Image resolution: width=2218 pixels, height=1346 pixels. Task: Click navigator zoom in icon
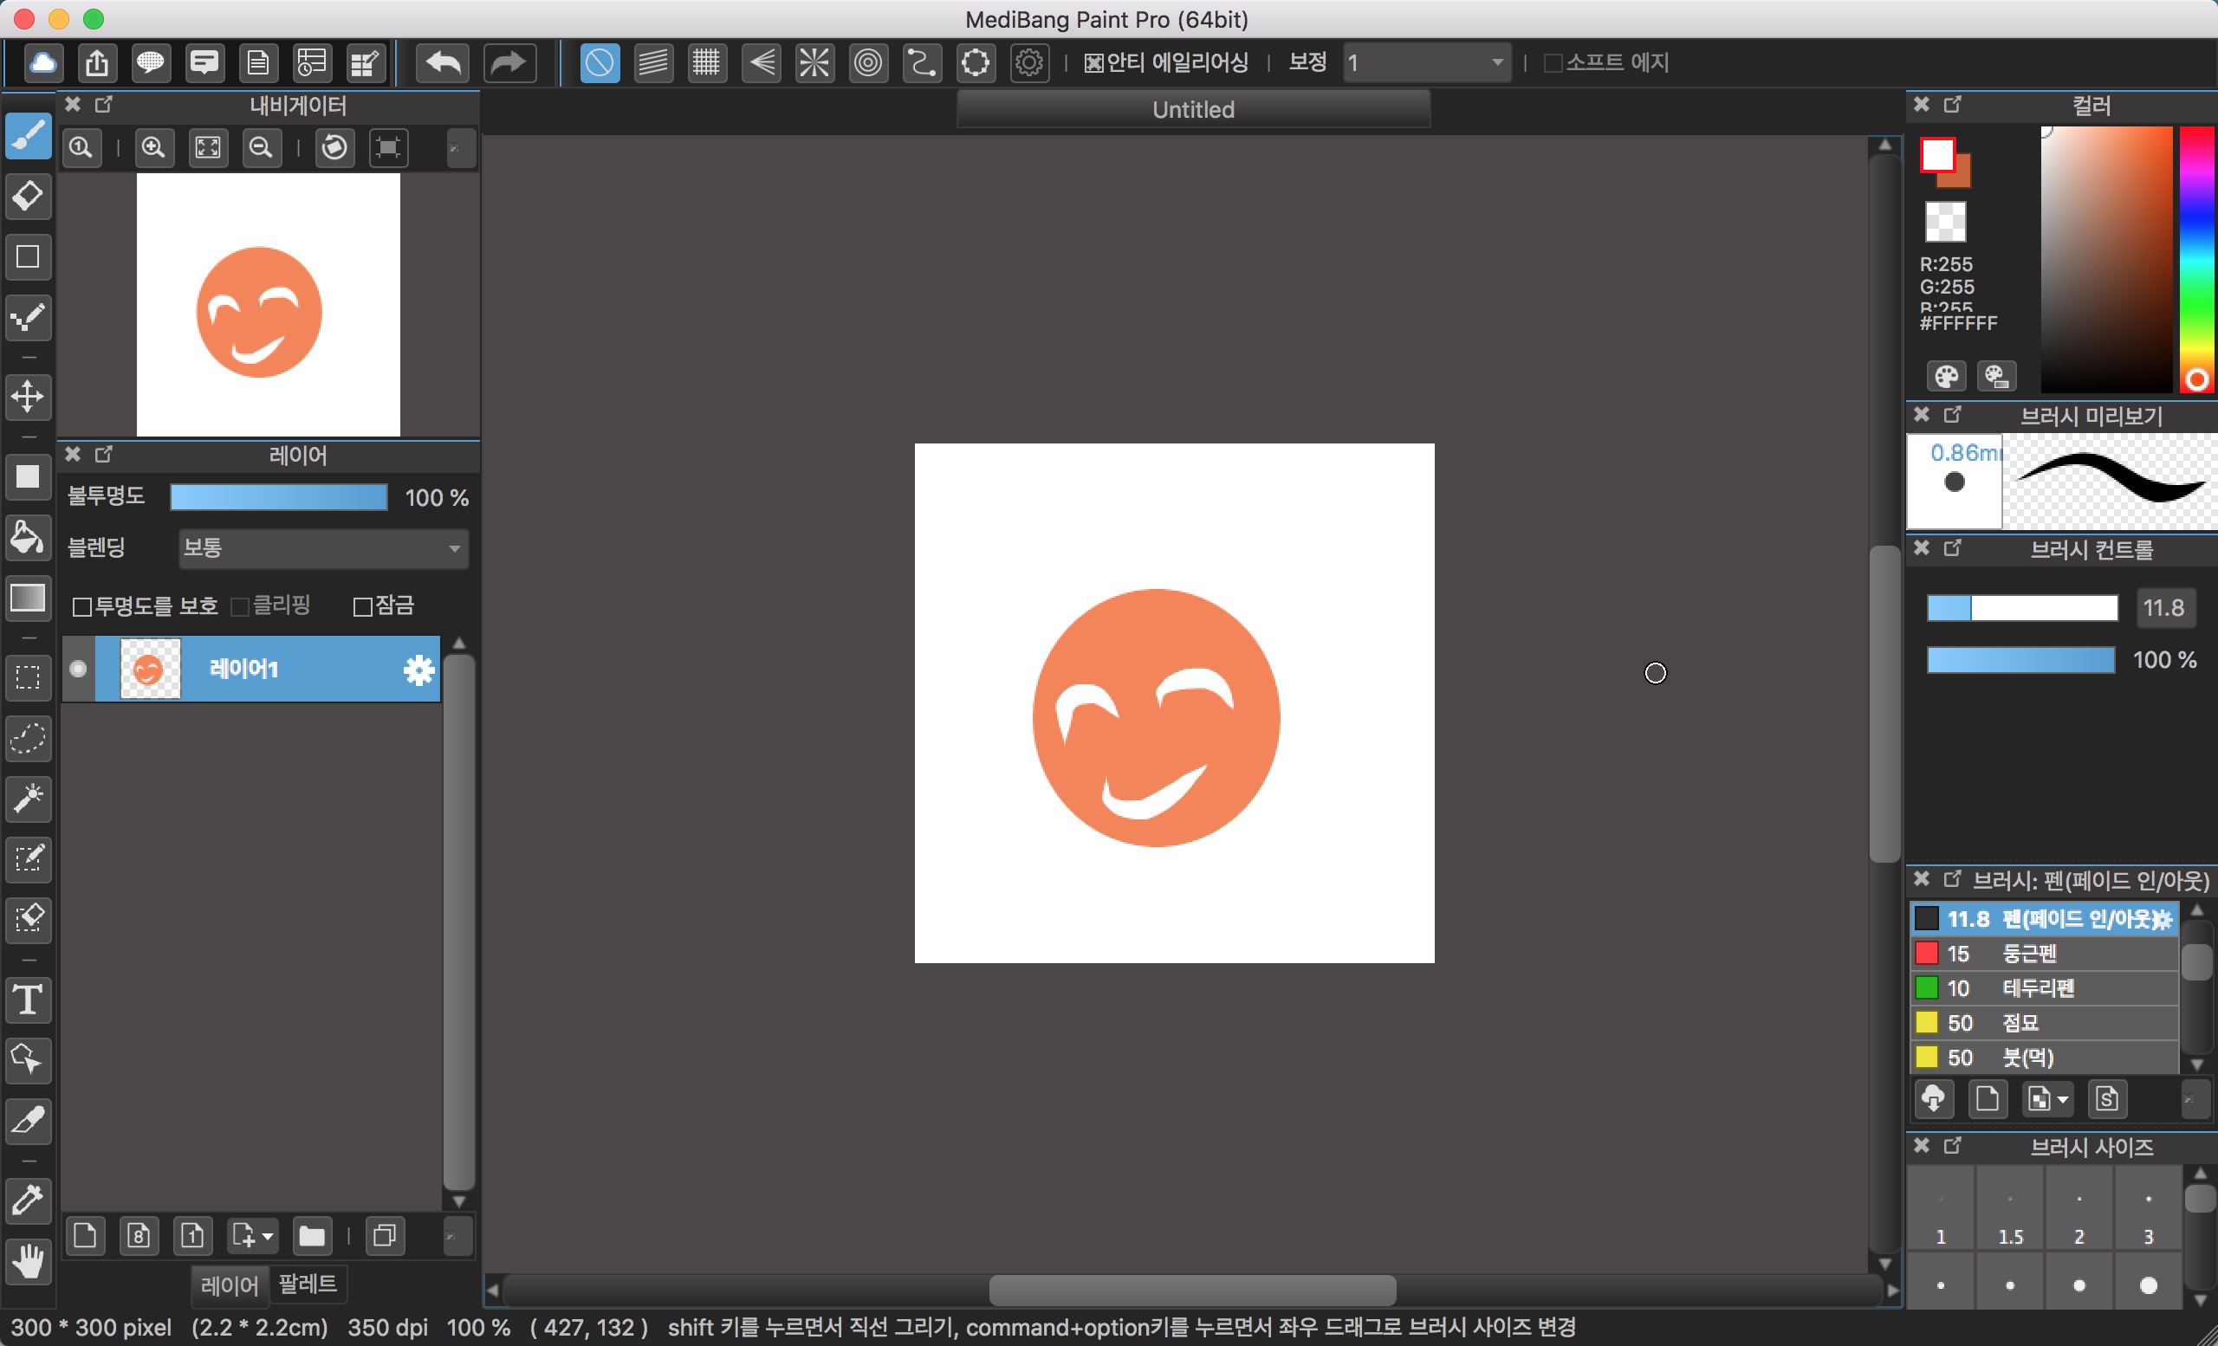coord(154,147)
